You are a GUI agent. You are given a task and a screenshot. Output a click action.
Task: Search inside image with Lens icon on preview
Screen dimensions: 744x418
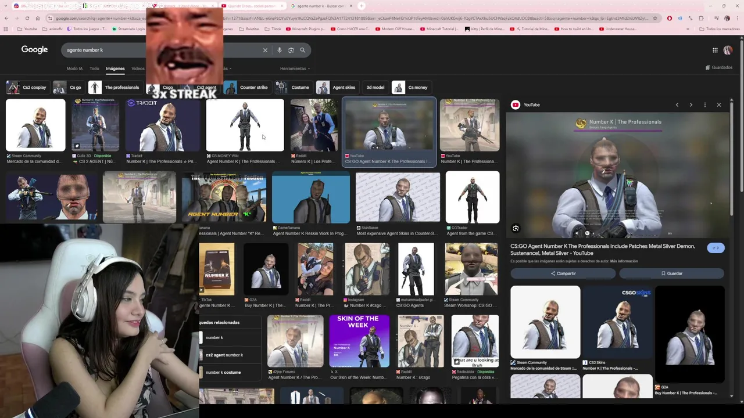[516, 229]
